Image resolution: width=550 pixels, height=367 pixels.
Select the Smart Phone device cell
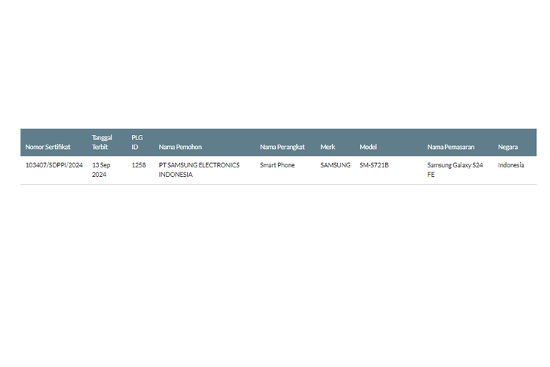click(277, 165)
